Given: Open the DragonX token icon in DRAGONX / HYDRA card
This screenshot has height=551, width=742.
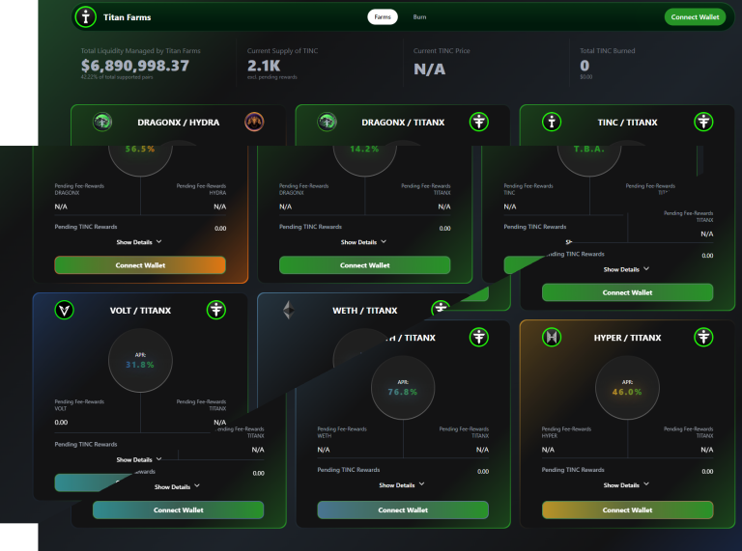Looking at the screenshot, I should pyautogui.click(x=102, y=122).
